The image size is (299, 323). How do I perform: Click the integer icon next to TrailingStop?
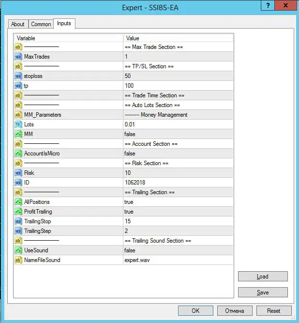click(x=18, y=221)
